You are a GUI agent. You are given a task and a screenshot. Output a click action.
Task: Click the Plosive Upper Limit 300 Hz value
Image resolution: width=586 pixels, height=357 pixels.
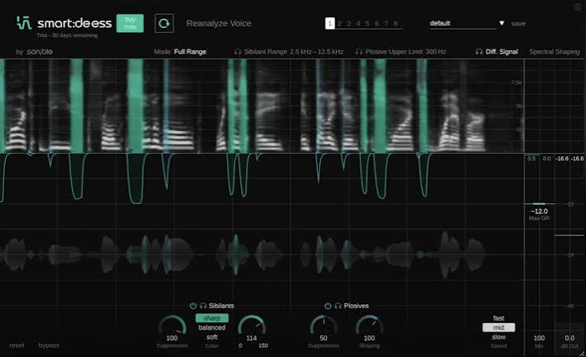[x=435, y=51]
